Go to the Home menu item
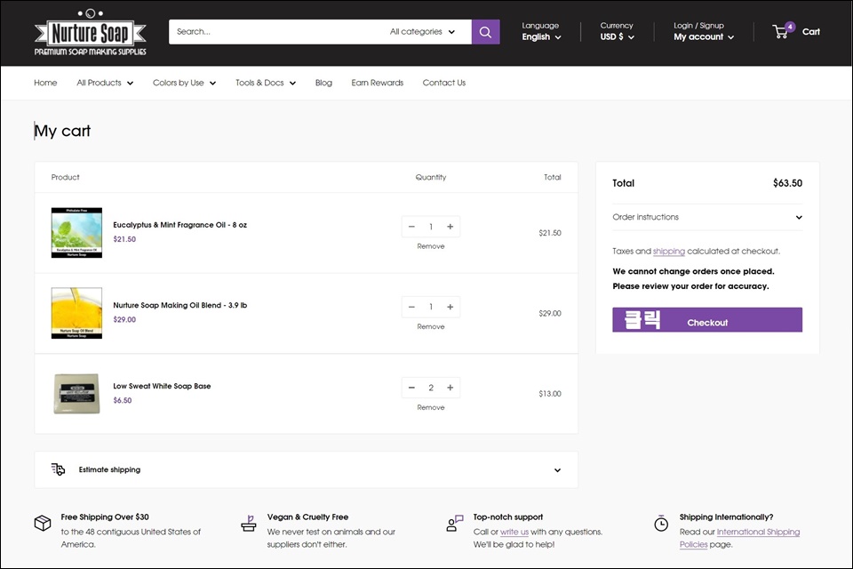The image size is (853, 569). pos(45,83)
